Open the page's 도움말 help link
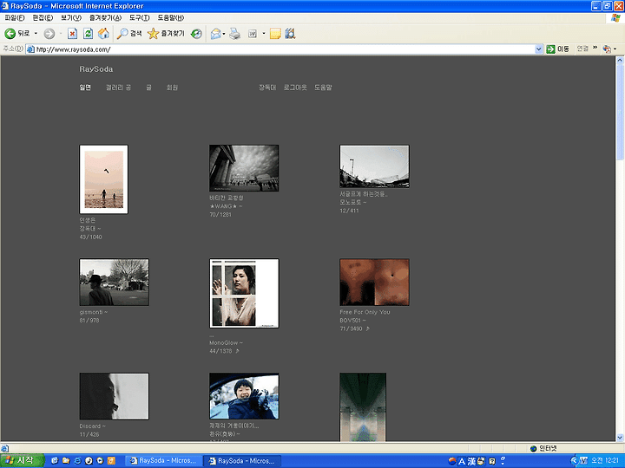Screen dimensions: 625x468 pos(323,88)
